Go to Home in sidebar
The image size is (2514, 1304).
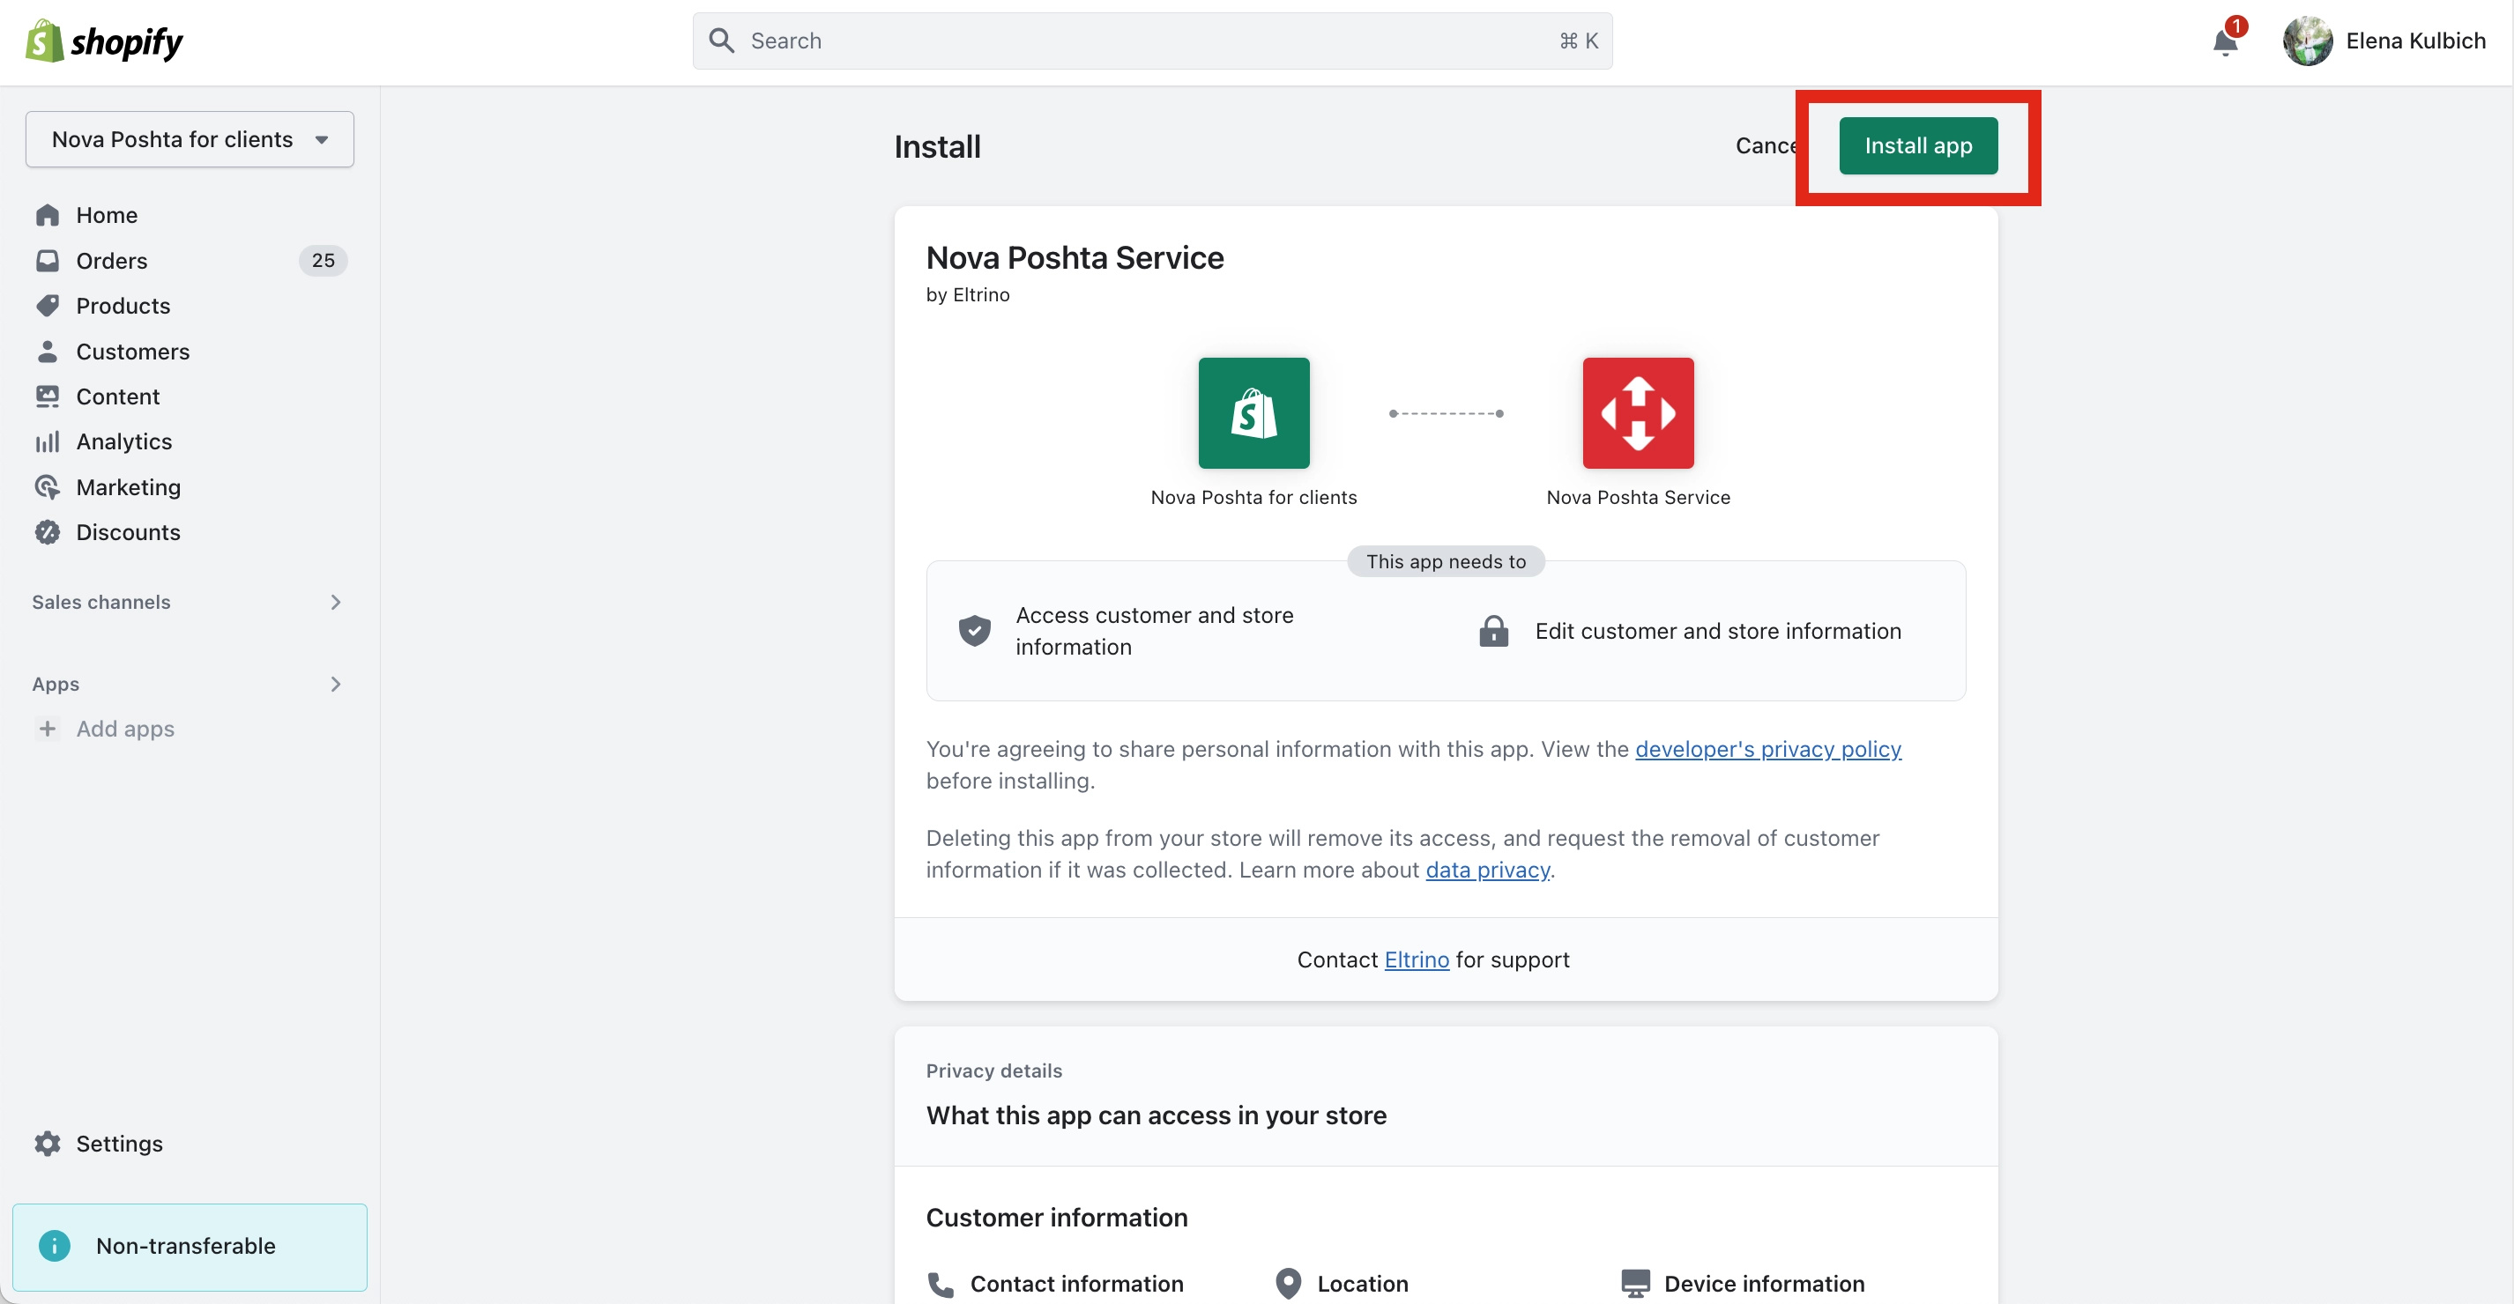(x=108, y=215)
